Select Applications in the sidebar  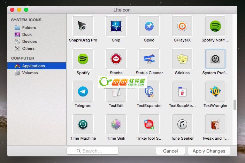tap(37, 66)
